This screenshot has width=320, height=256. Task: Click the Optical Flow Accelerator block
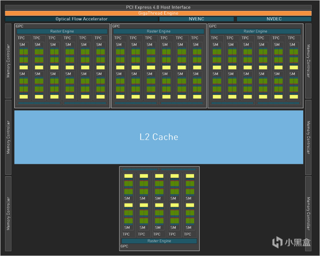point(82,19)
